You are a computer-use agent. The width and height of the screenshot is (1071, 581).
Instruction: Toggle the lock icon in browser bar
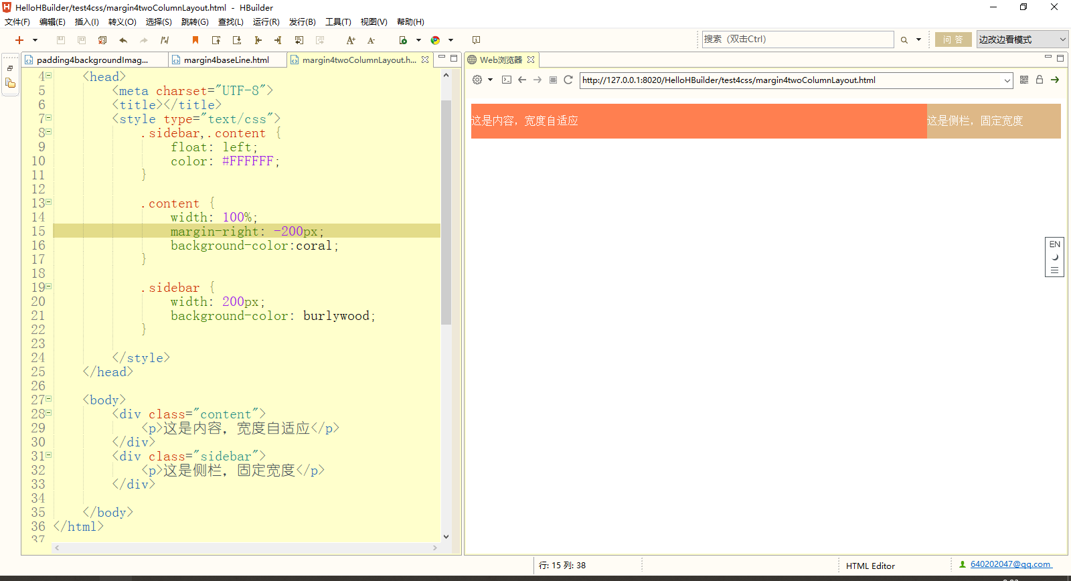[1040, 80]
